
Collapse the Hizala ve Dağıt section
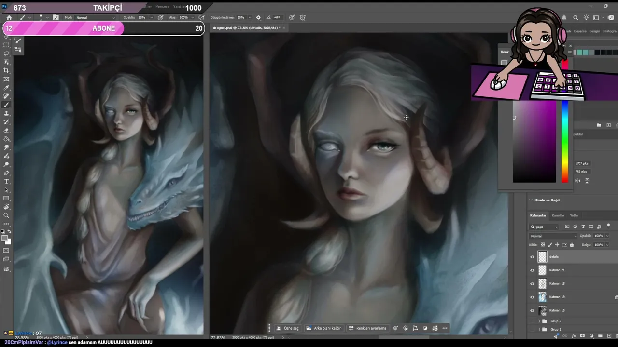[531, 200]
